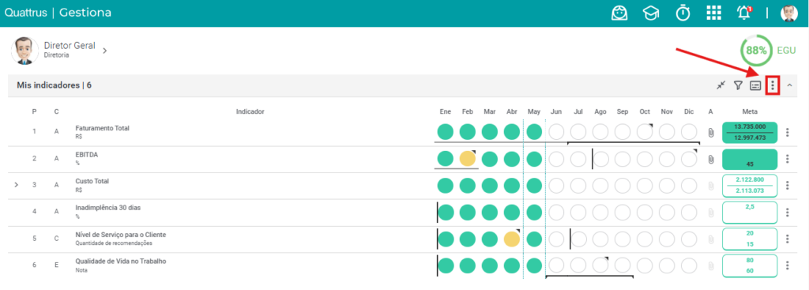Expand the Diretor Geral chevron
Viewport: 809px width, 290px height.
tap(105, 51)
